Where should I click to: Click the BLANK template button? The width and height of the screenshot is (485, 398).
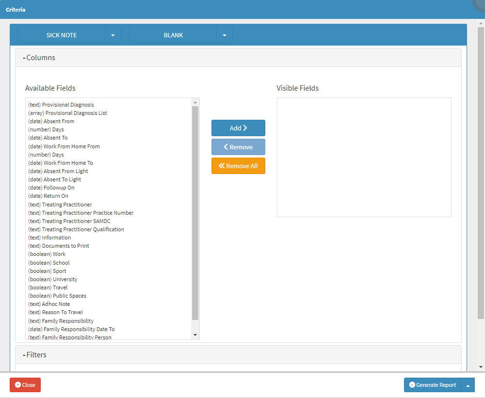173,35
